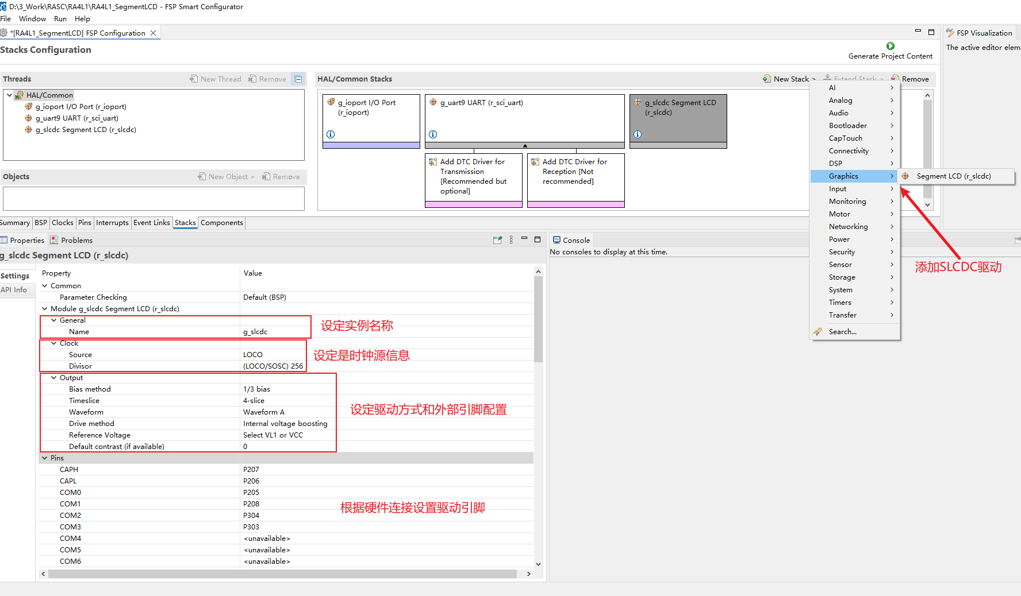Click the Bias method value 1/3 bias
Image resolution: width=1021 pixels, height=596 pixels.
(256, 389)
